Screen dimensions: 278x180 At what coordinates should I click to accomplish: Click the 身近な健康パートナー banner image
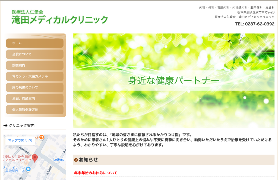tap(173, 81)
